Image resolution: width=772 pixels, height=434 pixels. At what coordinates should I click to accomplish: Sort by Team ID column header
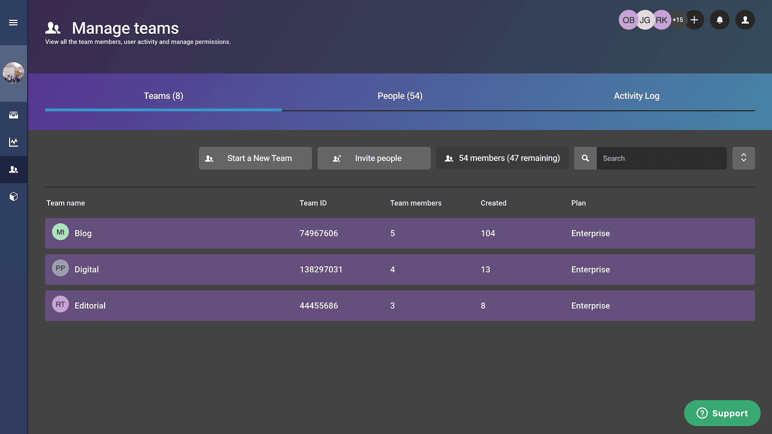point(313,203)
